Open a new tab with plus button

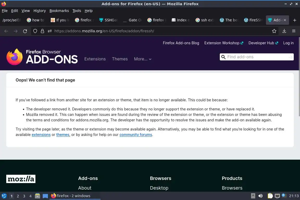click(x=295, y=20)
